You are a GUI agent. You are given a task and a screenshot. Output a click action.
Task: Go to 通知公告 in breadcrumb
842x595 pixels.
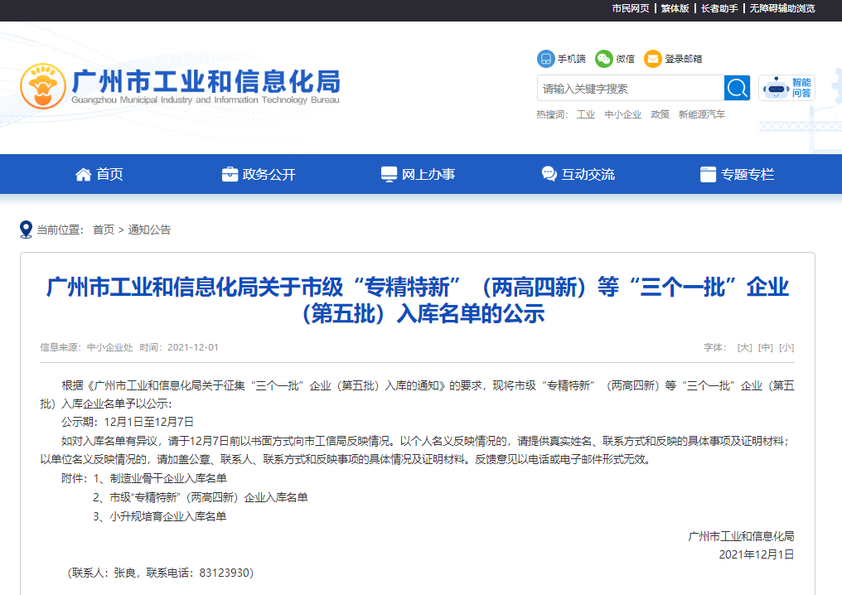[149, 230]
